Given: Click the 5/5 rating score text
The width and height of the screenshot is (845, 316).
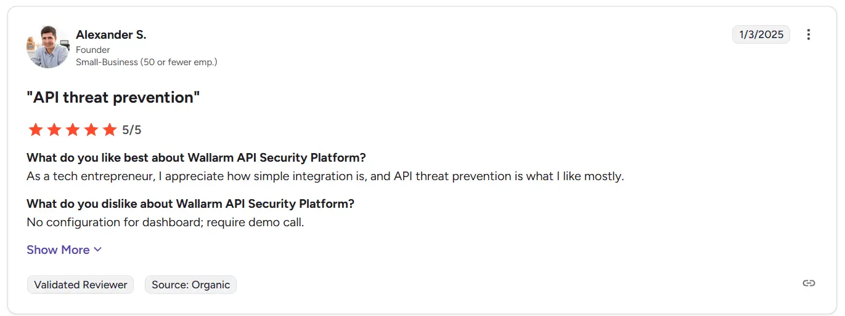Looking at the screenshot, I should point(132,130).
